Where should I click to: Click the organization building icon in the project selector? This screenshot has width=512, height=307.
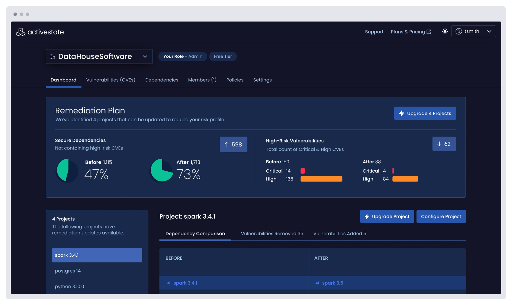point(52,56)
